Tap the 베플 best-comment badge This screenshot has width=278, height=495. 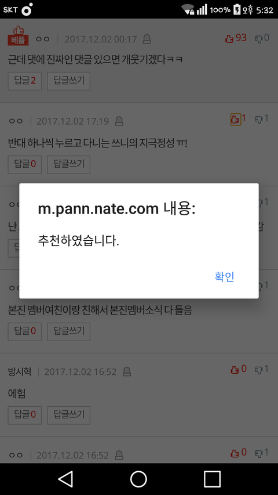(x=19, y=35)
